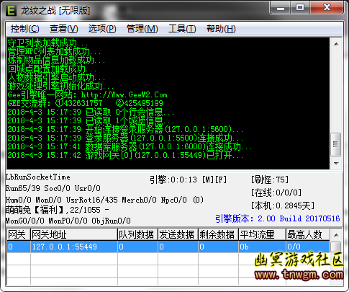
Task: Click the 已读取 1个城堡信息 log line
Action: pos(91,120)
